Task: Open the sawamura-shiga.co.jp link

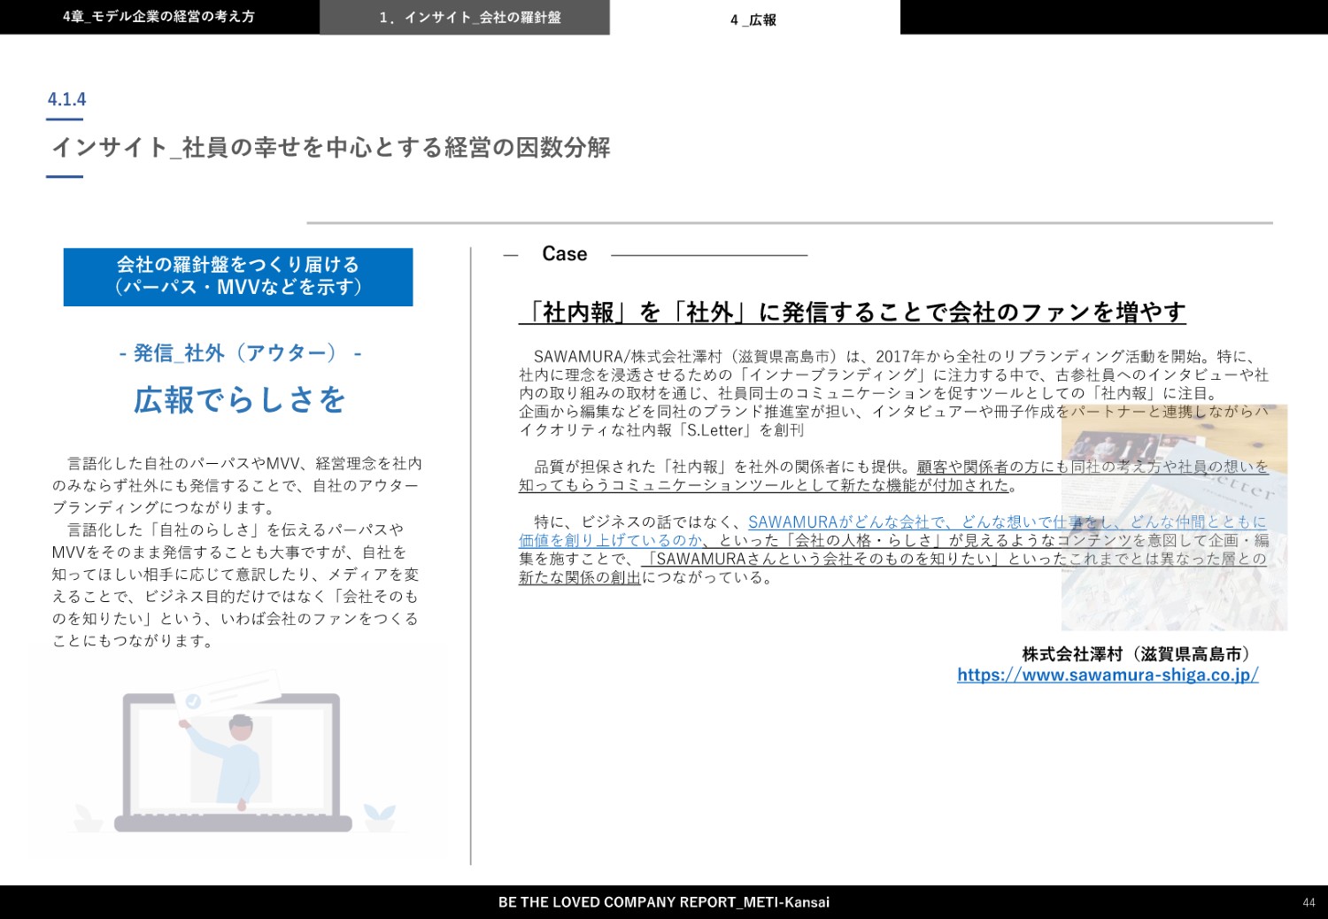Action: tap(1108, 675)
